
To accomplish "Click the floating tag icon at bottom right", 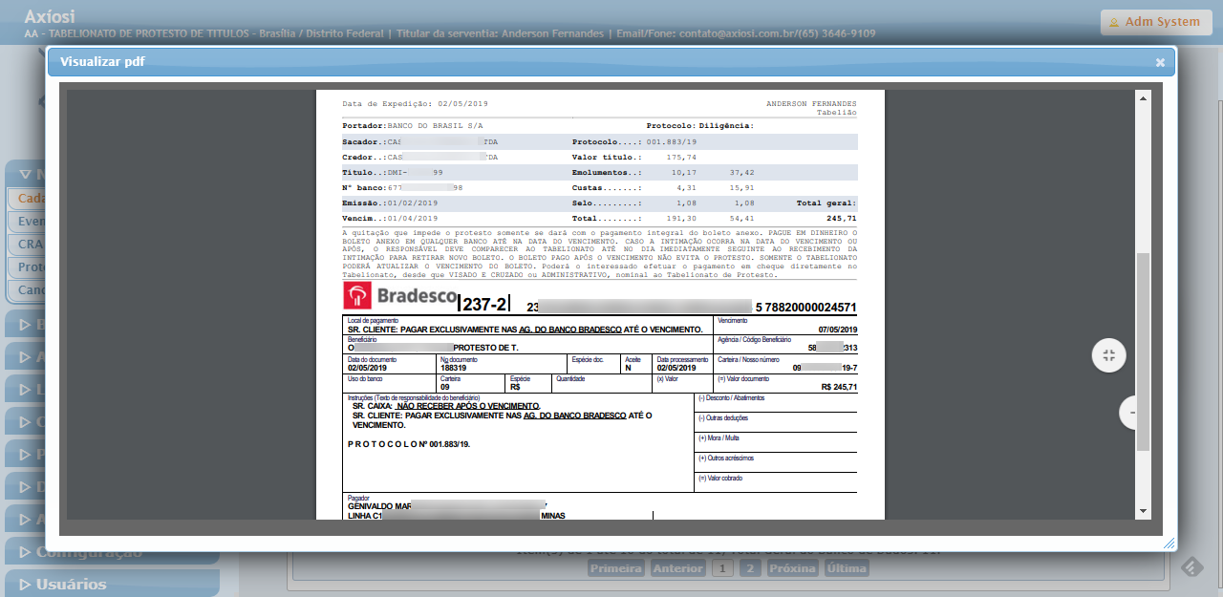I will [1191, 567].
